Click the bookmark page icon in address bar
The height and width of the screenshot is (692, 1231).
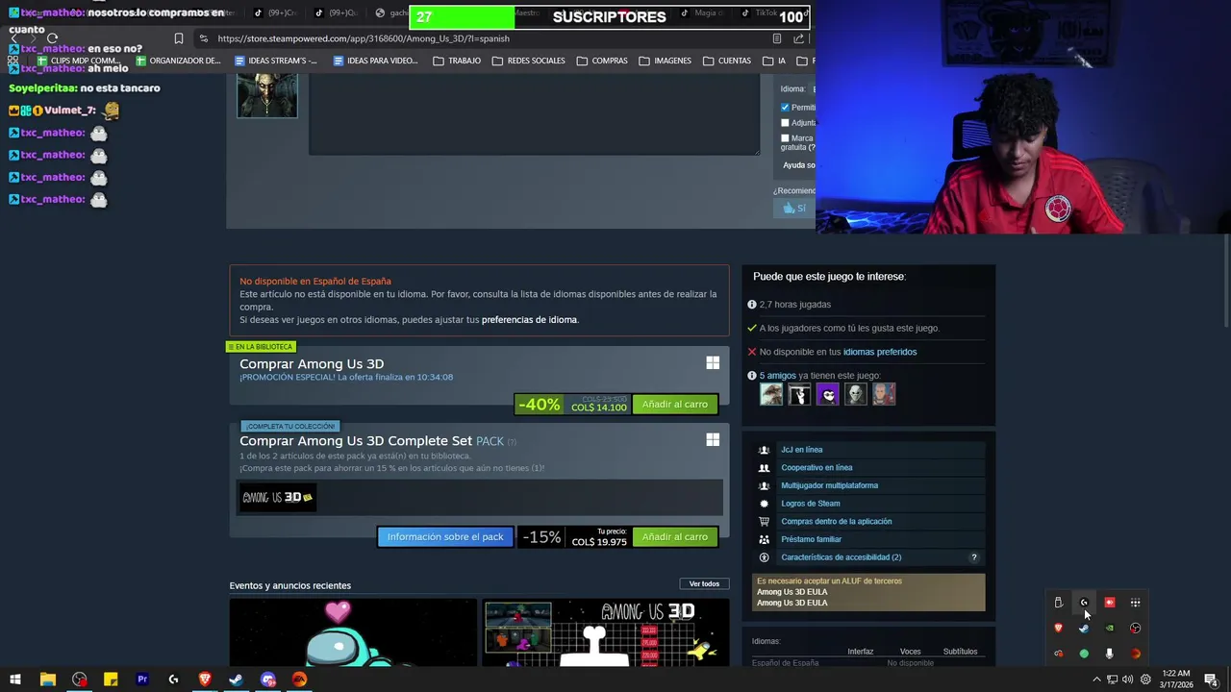178,38
